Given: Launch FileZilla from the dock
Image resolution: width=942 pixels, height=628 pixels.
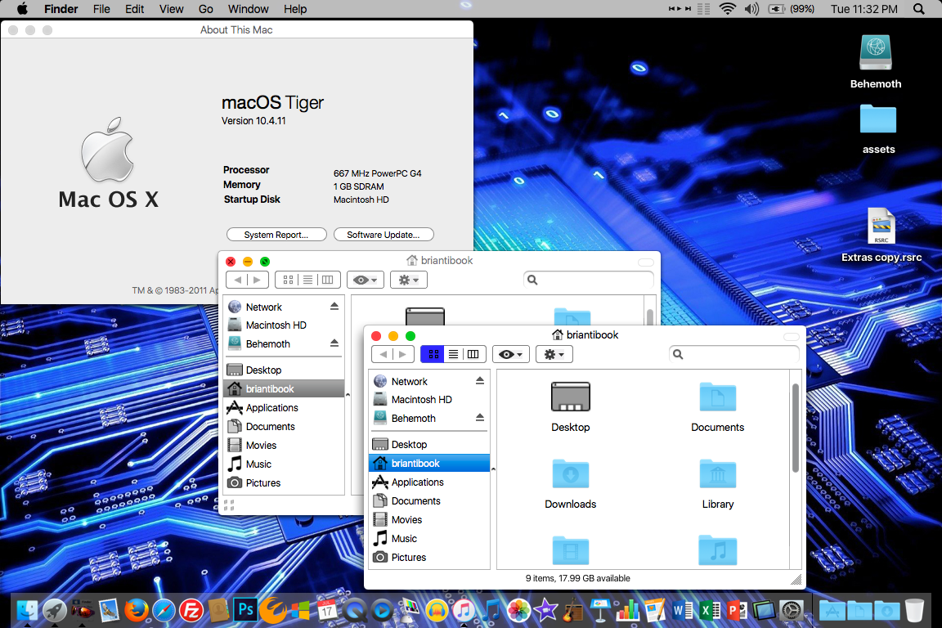Looking at the screenshot, I should (x=191, y=611).
